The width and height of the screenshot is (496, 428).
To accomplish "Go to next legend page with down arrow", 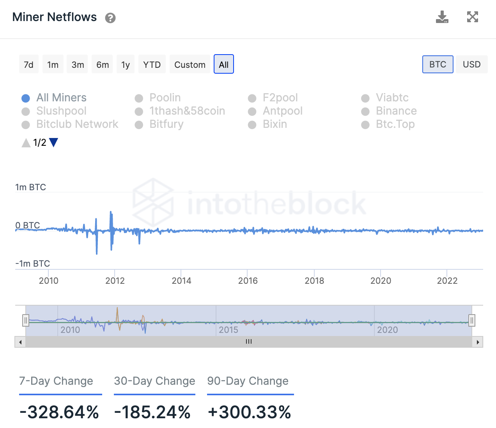I will (x=54, y=143).
